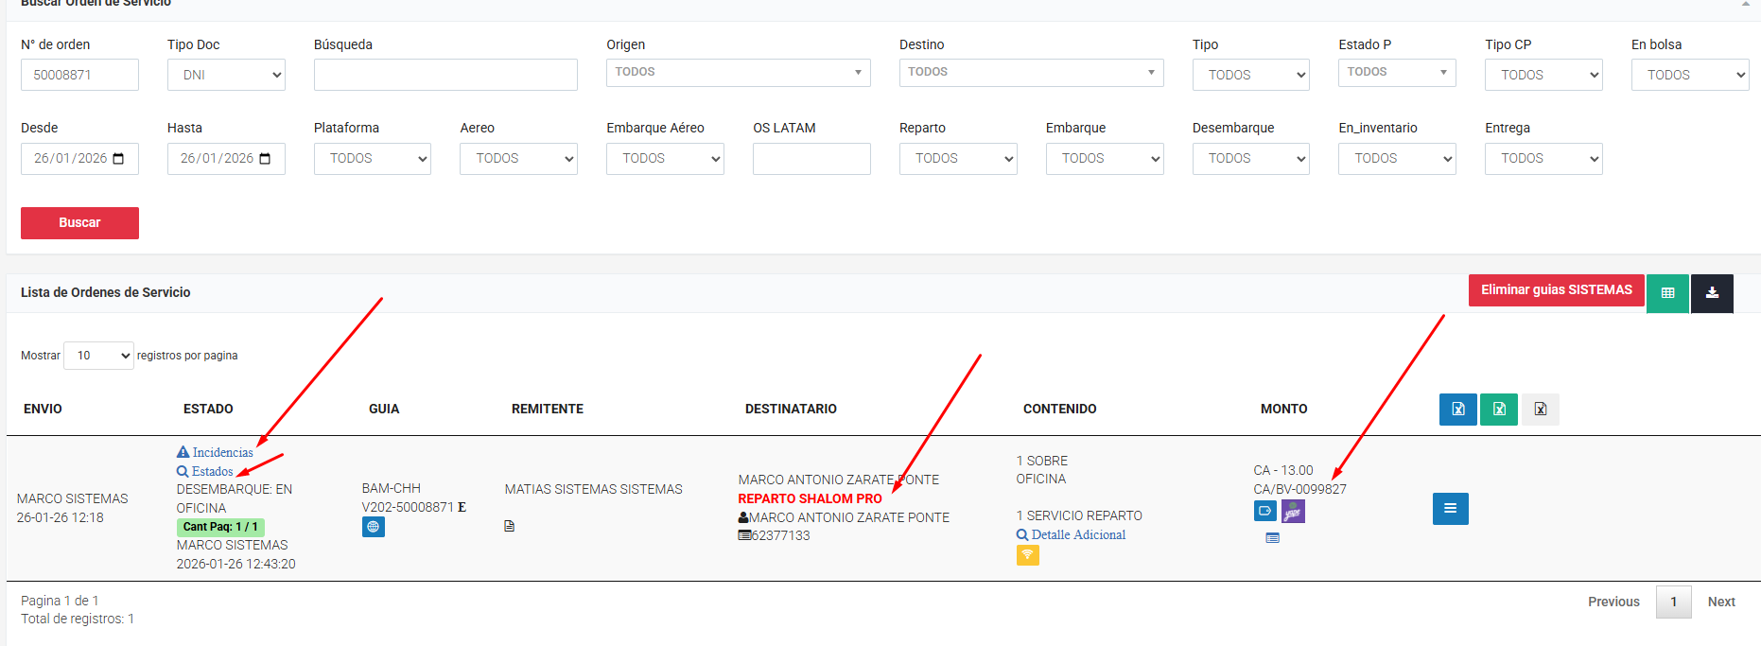This screenshot has height=646, width=1761.
Task: Click the blue tag icon under Monto
Action: [x=1264, y=512]
